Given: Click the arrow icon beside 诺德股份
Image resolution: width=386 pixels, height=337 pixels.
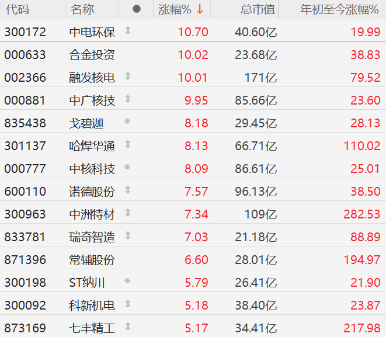Looking at the screenshot, I should [x=127, y=190].
